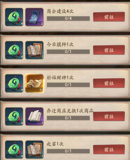The width and height of the screenshot is (130, 160).
Task: Tap the blue scroll reward icon in 商会建设 row
Action: (34, 17)
